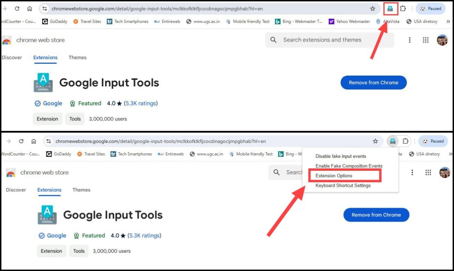Viewport: 454px width, 271px height.
Task: Open the Google apps grid in the lower browser
Action: tap(428, 172)
